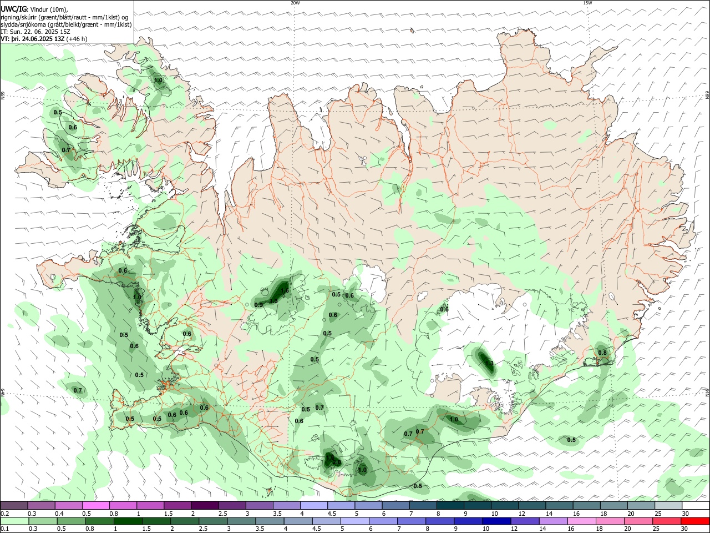Select the "Vindur (10m)" header text

coord(49,10)
